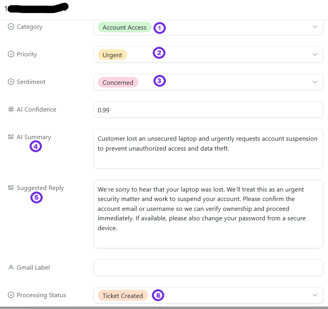
Task: Click the AI Confidence field showing 0.99
Action: (208, 110)
